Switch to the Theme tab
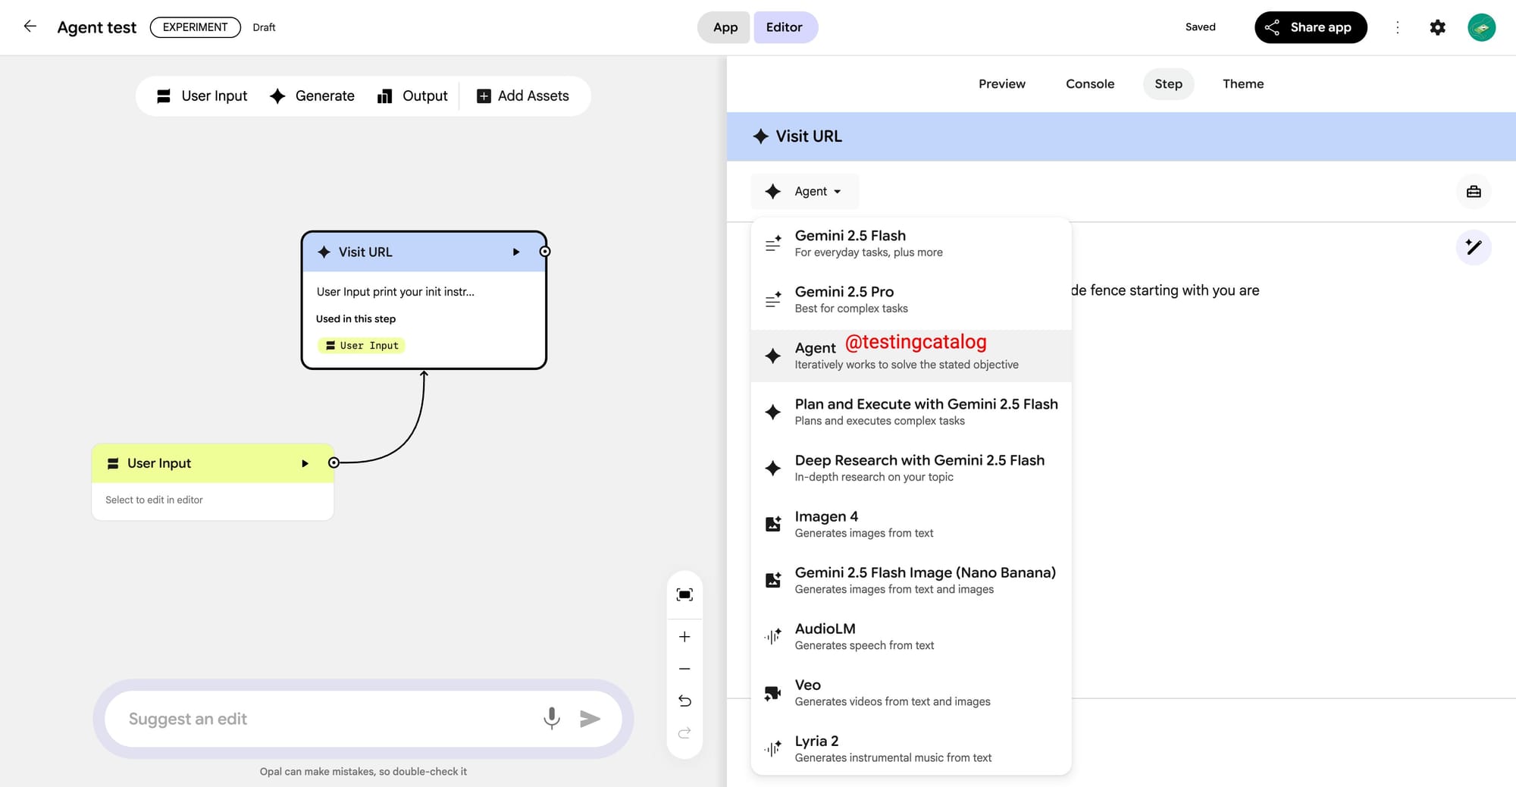 click(x=1242, y=84)
